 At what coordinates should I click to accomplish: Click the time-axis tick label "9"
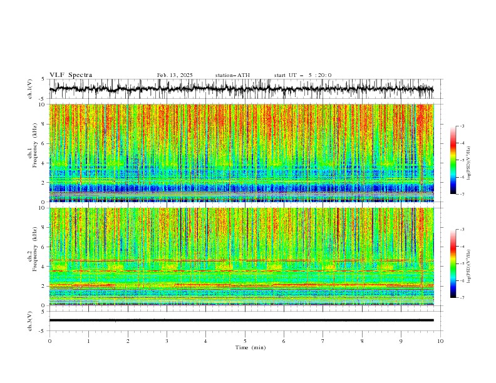(401, 341)
